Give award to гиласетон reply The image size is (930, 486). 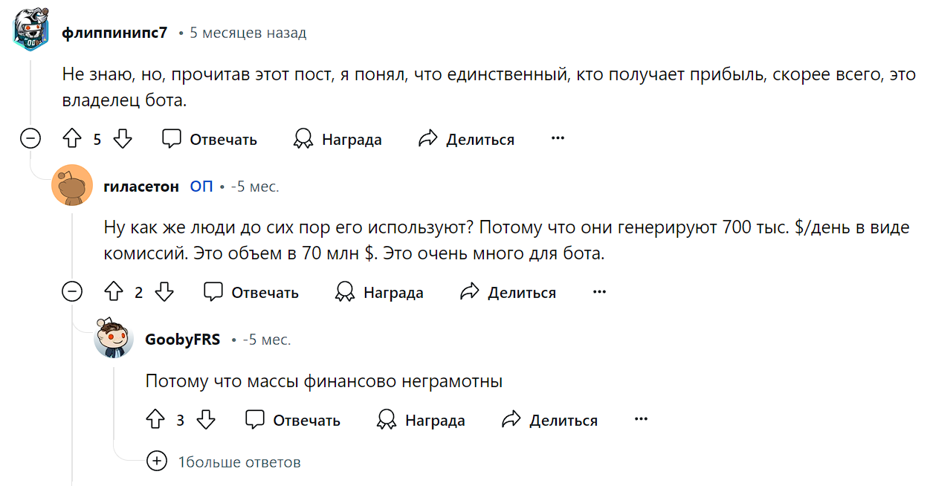click(380, 292)
